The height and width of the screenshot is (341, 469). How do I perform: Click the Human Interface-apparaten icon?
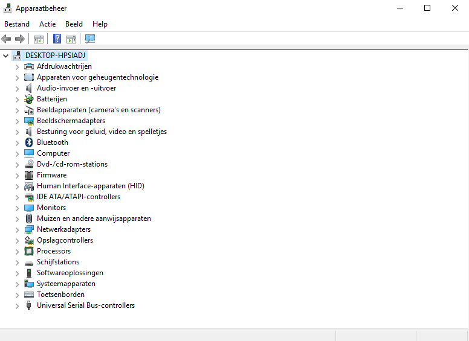click(29, 186)
